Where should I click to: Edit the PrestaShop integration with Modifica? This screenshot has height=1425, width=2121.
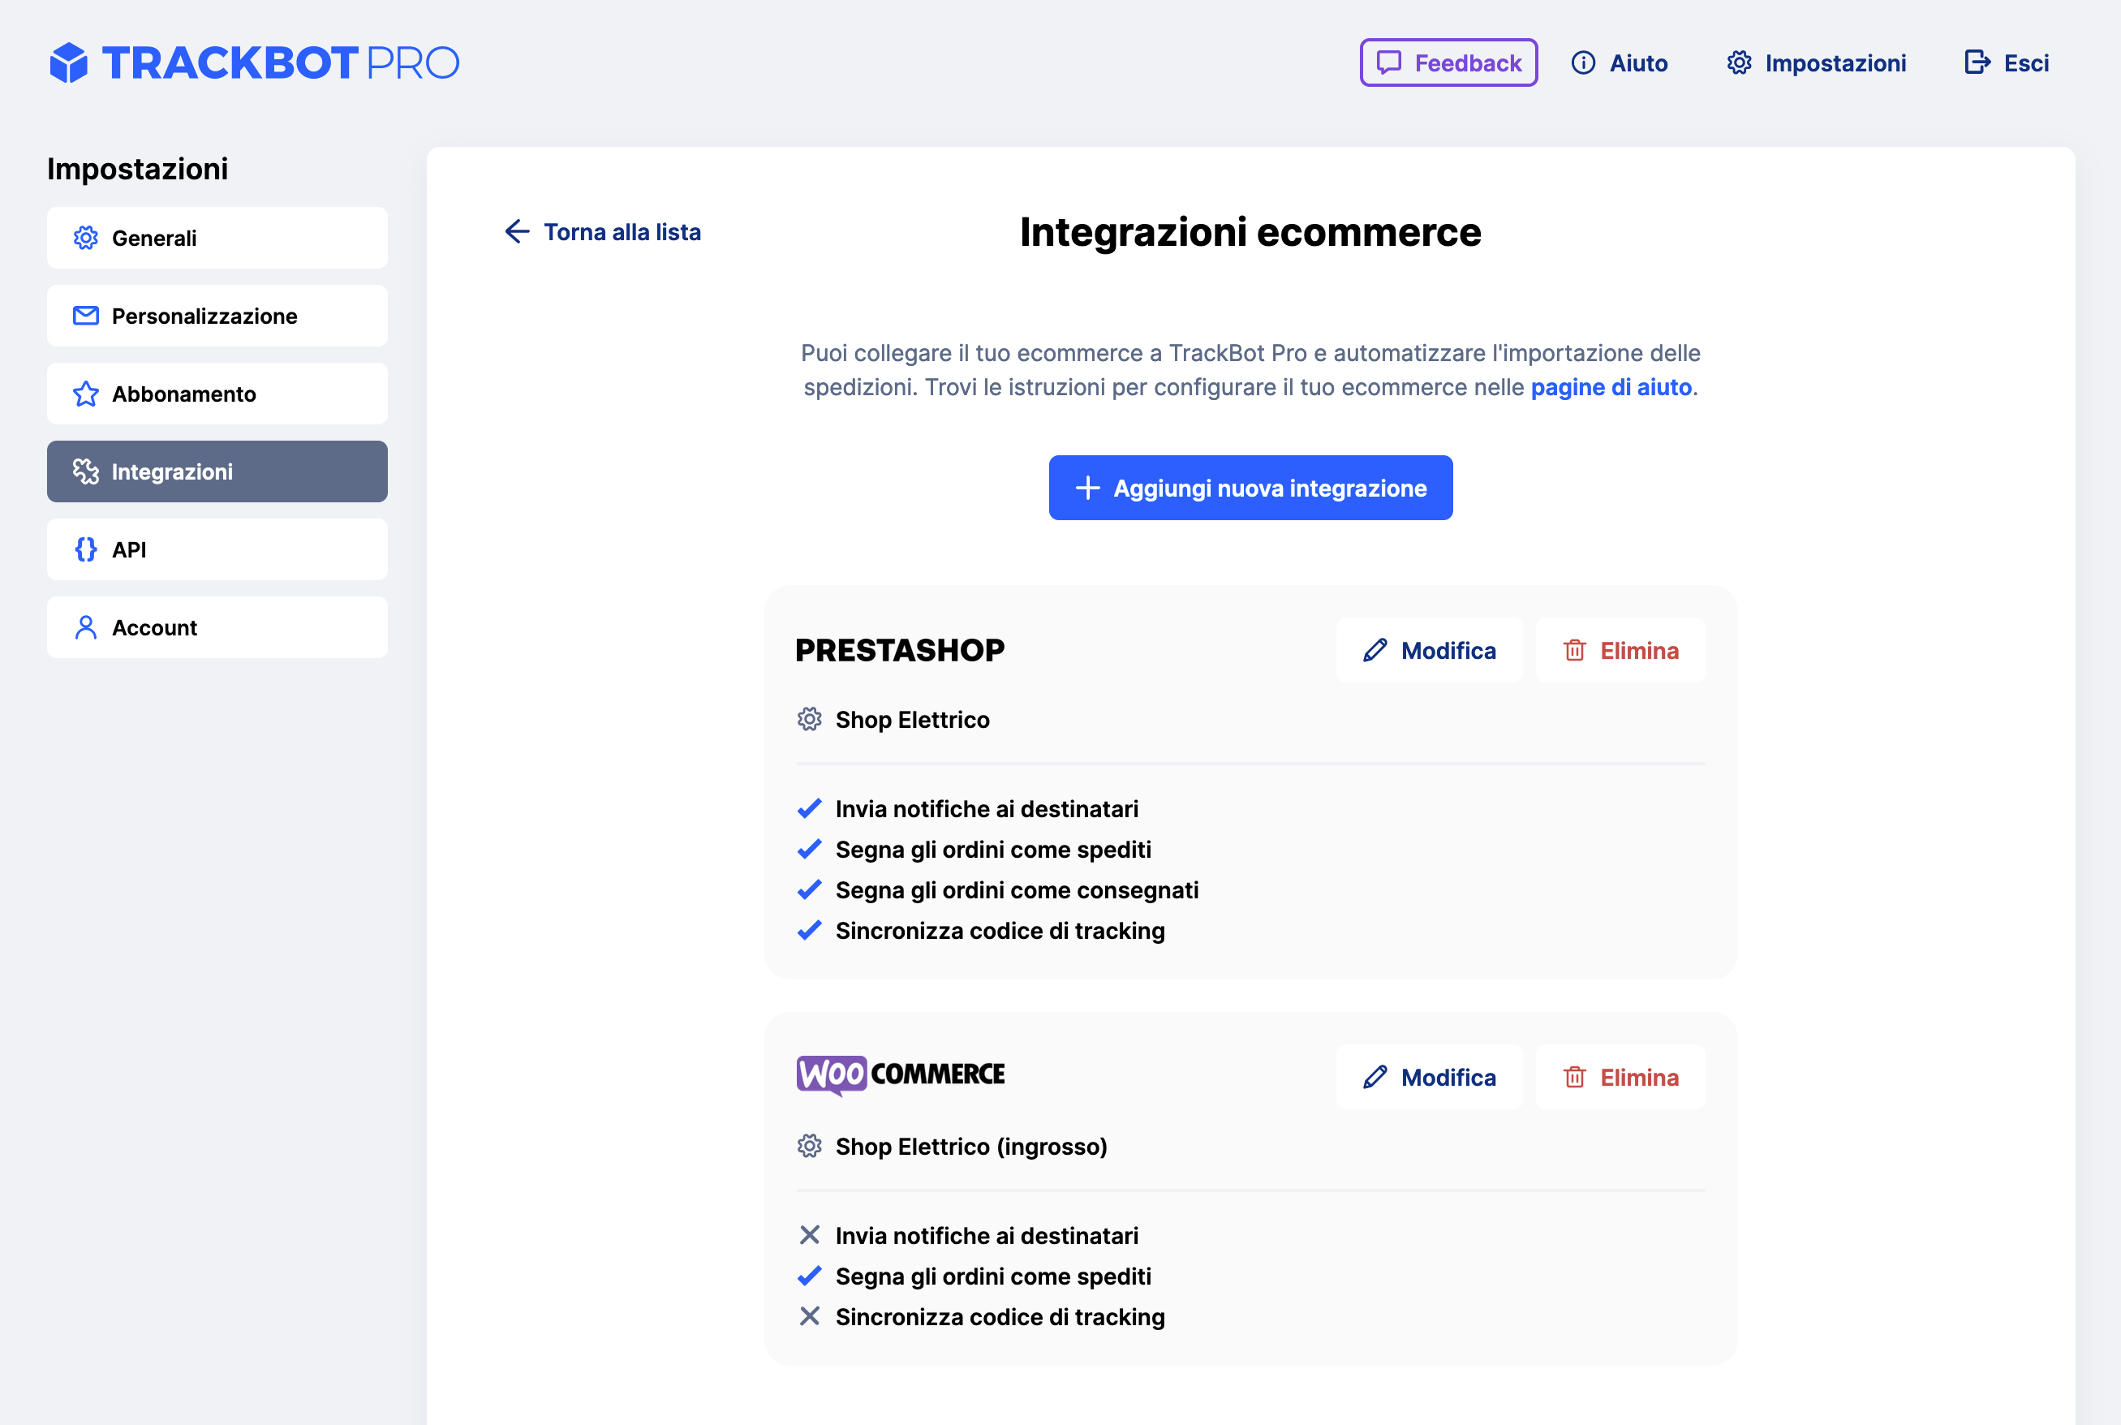pos(1429,651)
